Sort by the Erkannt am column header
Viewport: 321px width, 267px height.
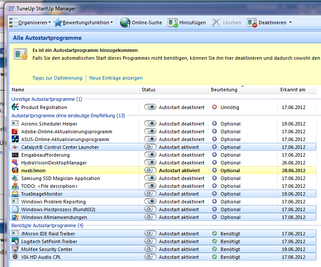[x=297, y=90]
